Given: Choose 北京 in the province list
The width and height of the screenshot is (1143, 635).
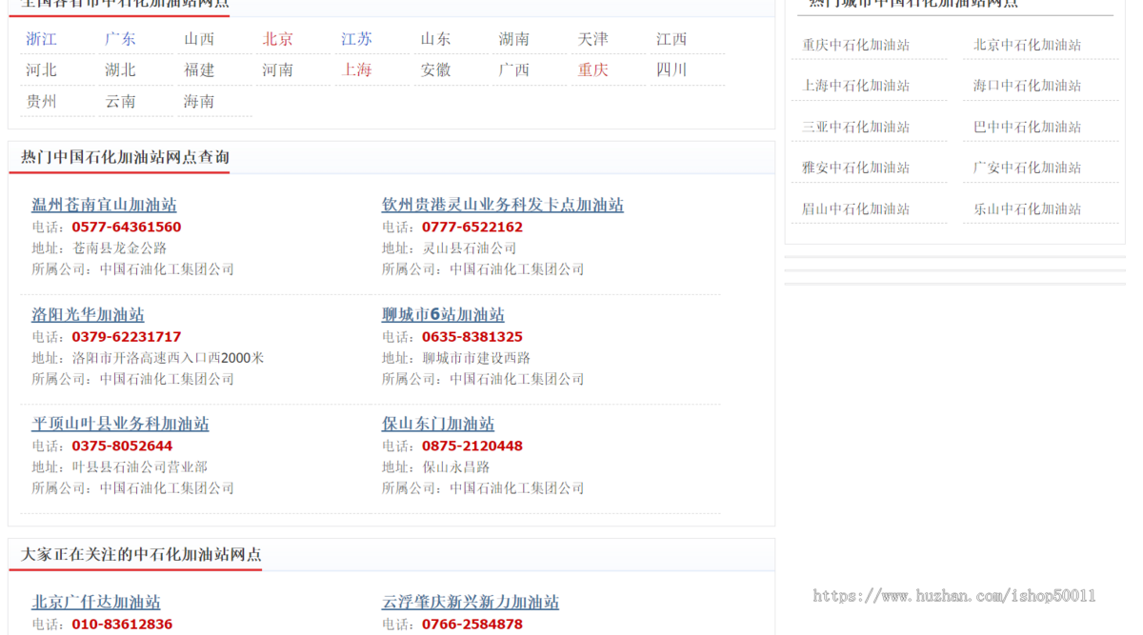Looking at the screenshot, I should [278, 39].
